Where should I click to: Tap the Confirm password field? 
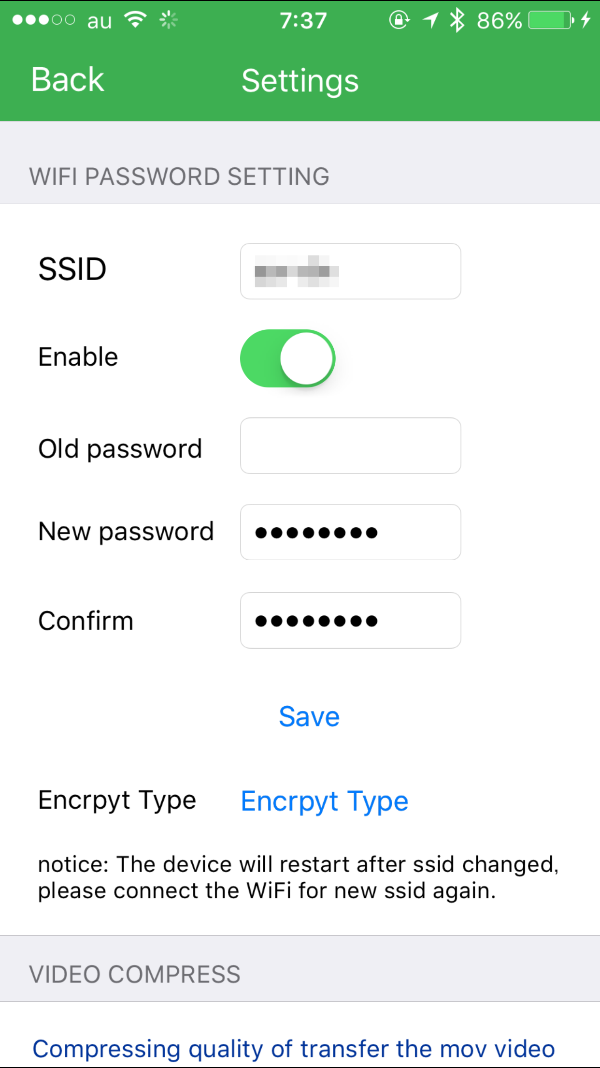tap(350, 620)
